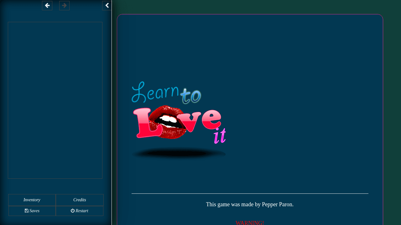Open the Credits dialog
This screenshot has height=225, width=401.
point(80,200)
